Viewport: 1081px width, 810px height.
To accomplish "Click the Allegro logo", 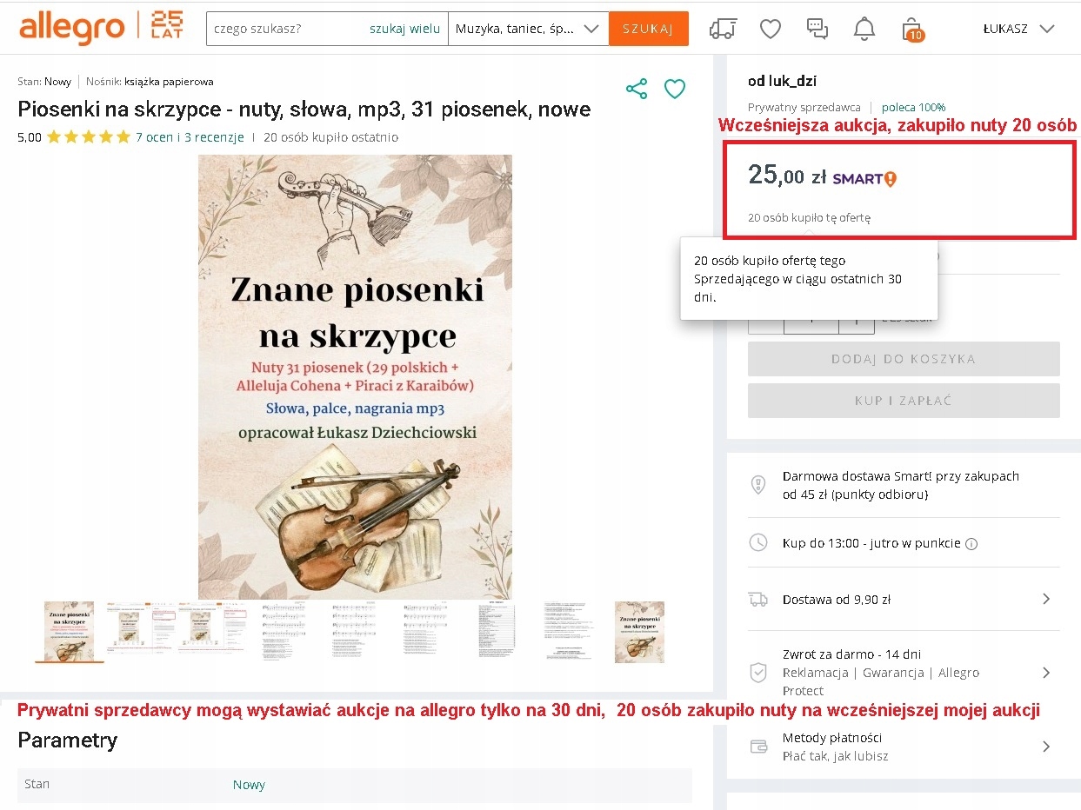I will pyautogui.click(x=72, y=28).
